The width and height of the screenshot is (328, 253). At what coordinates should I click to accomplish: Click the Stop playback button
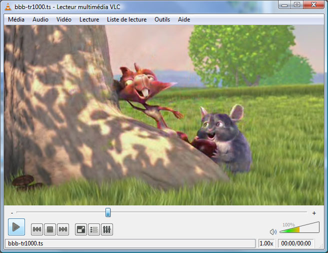click(49, 229)
